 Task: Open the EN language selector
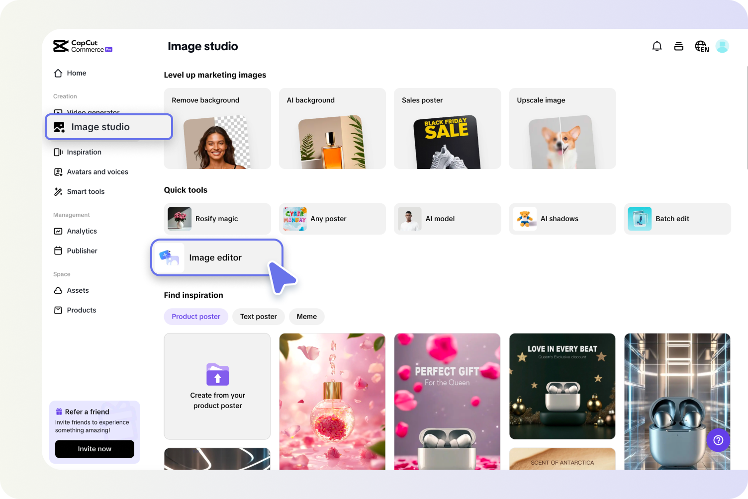[x=701, y=46]
